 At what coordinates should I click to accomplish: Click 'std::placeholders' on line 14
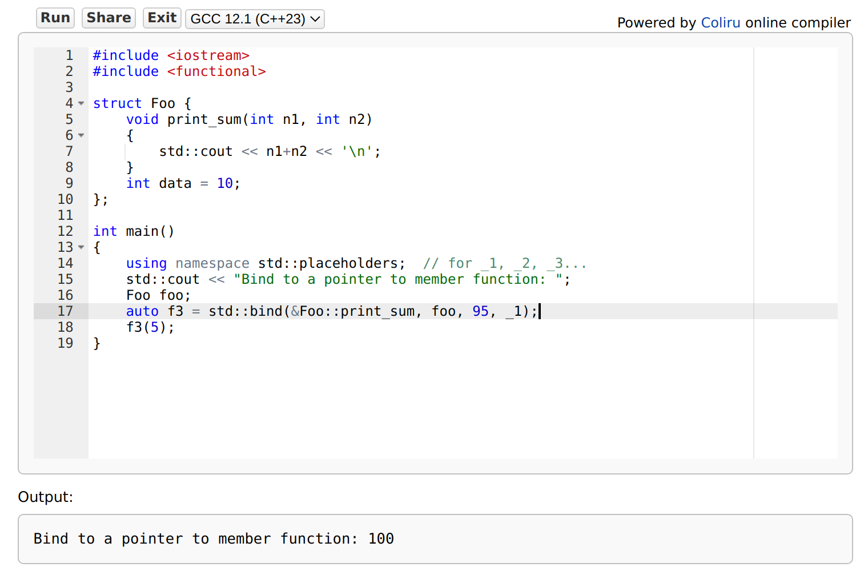coord(328,263)
